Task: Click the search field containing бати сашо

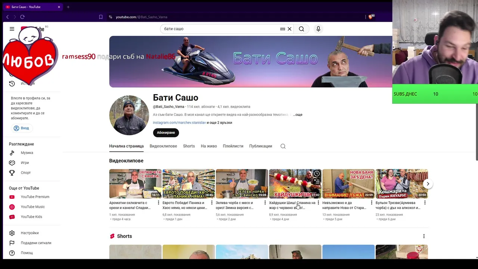Action: pos(220,29)
